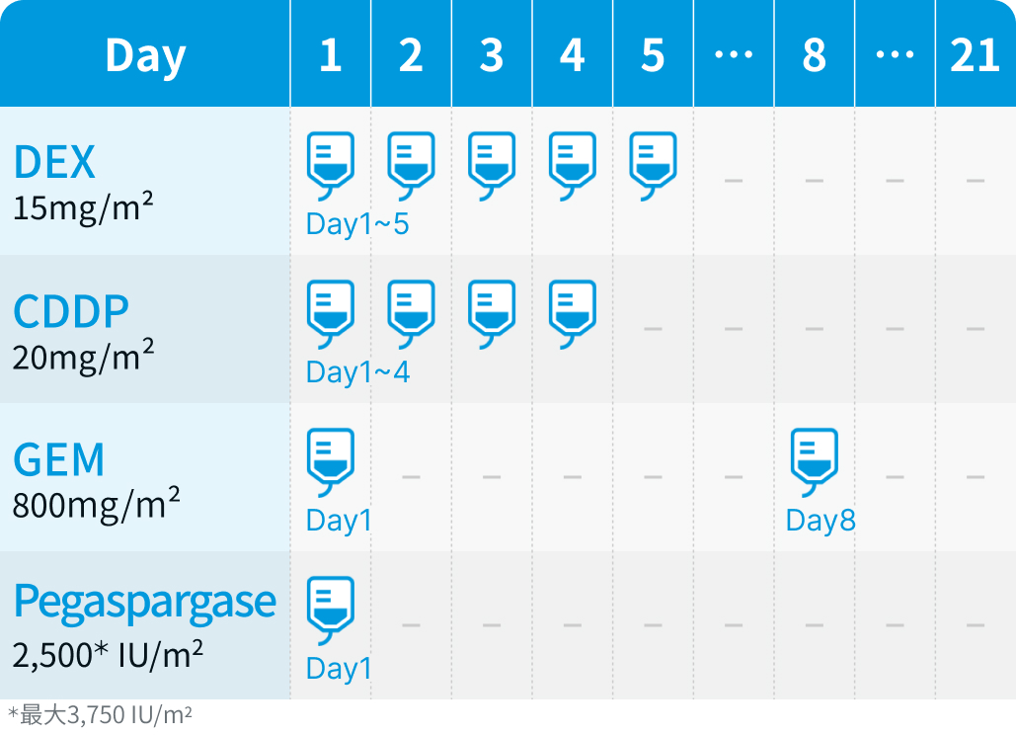
Task: Select the CDDP infusion bag on Day 4
Action: (572, 314)
